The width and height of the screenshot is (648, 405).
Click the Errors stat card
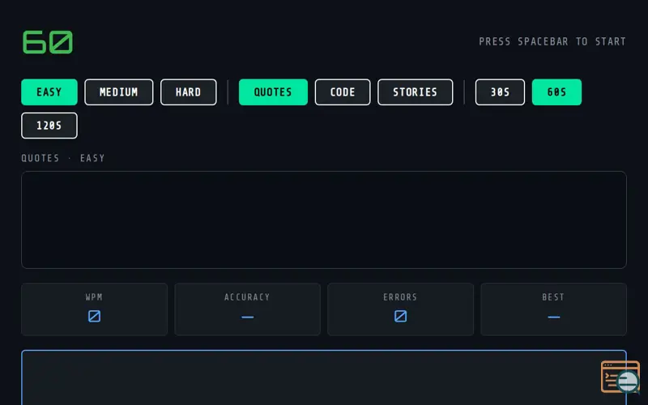(x=400, y=309)
